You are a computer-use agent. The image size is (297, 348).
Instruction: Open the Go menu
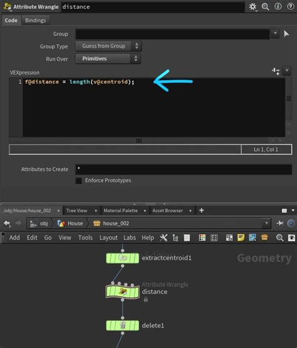(48, 238)
